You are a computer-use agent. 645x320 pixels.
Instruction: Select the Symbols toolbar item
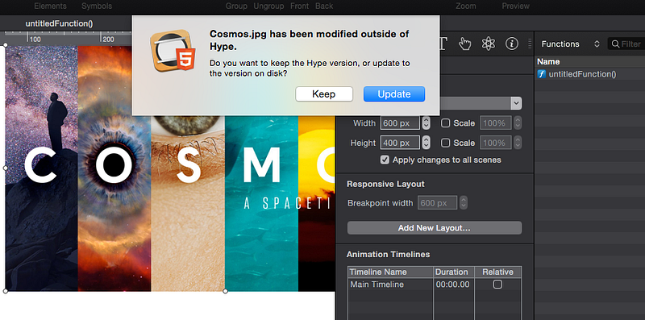point(97,6)
